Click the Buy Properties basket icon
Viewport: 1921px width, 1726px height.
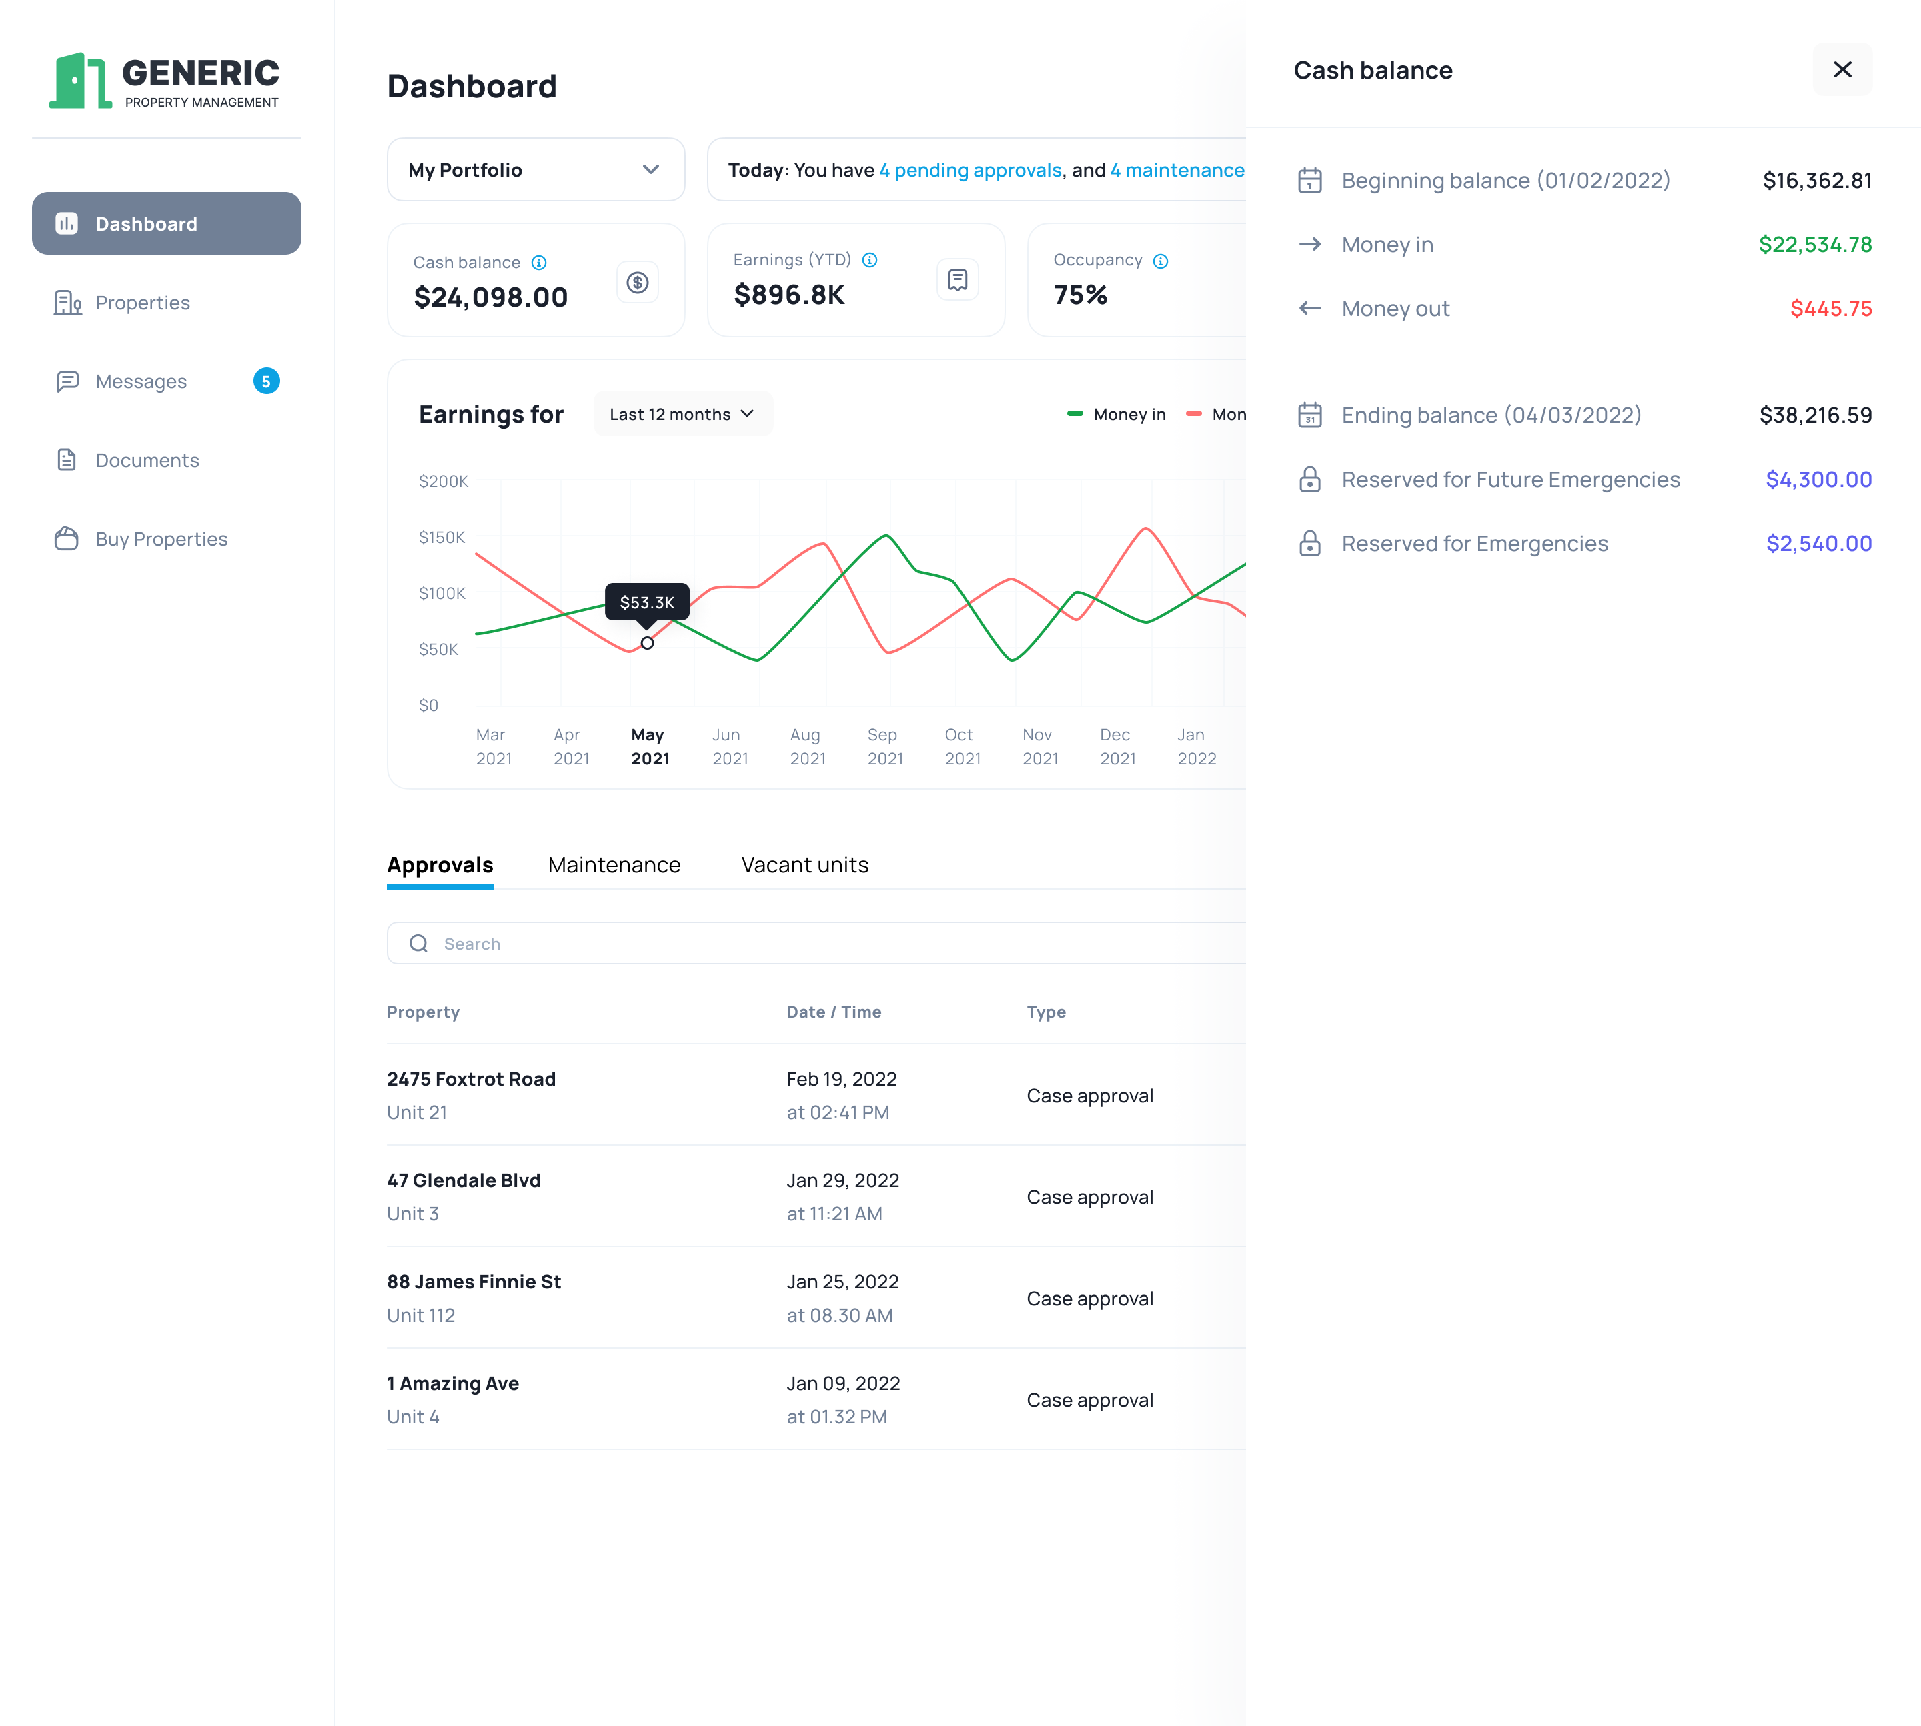pyautogui.click(x=67, y=539)
